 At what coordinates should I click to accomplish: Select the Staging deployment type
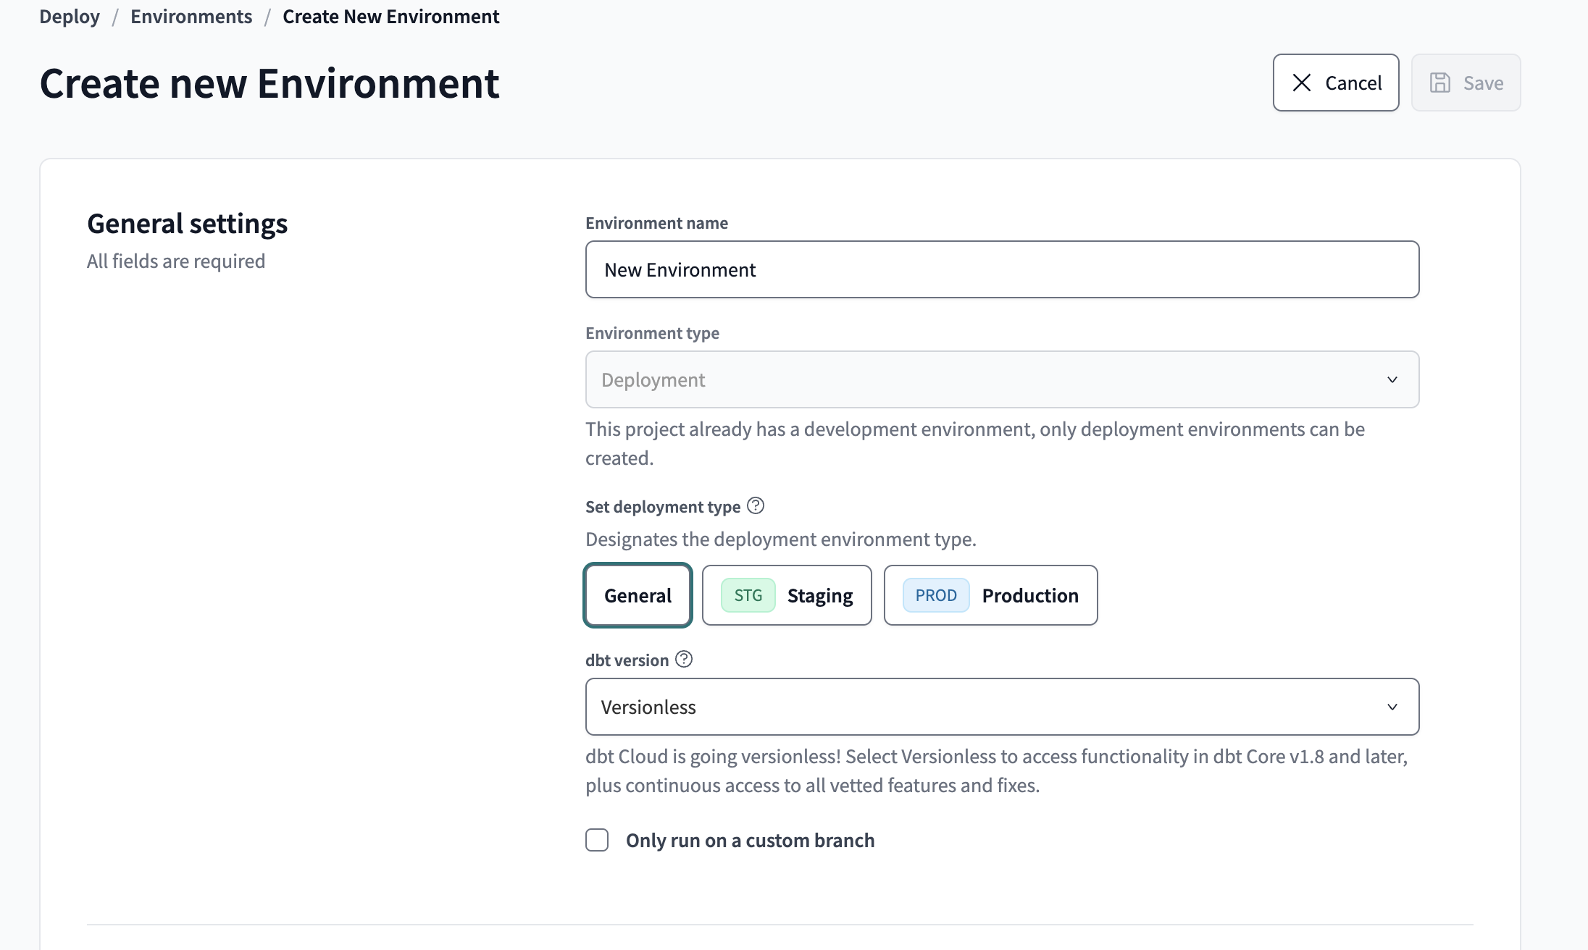(x=787, y=595)
